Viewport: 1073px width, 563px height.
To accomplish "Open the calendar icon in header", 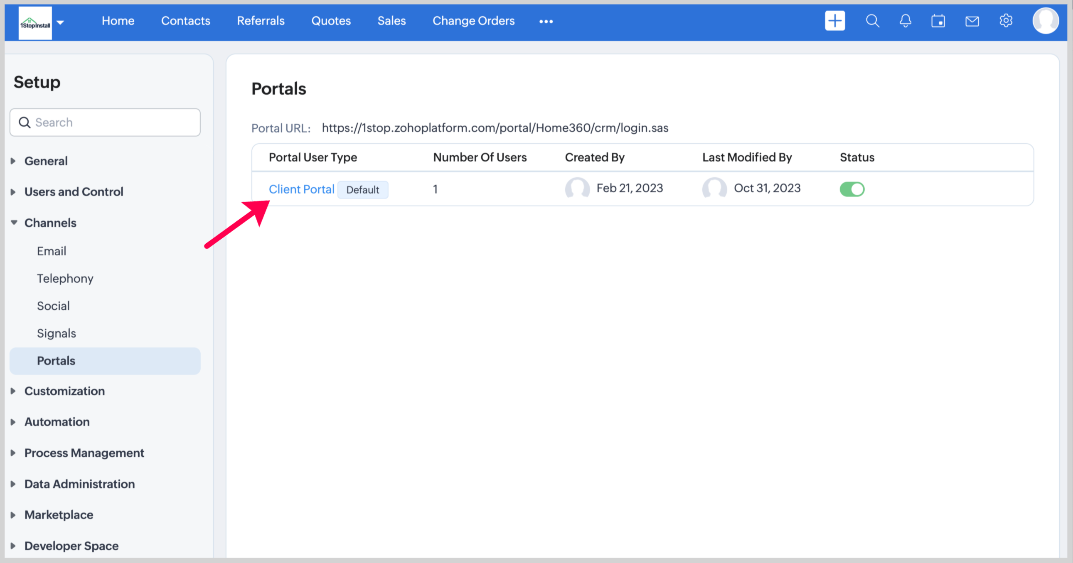I will [x=938, y=21].
